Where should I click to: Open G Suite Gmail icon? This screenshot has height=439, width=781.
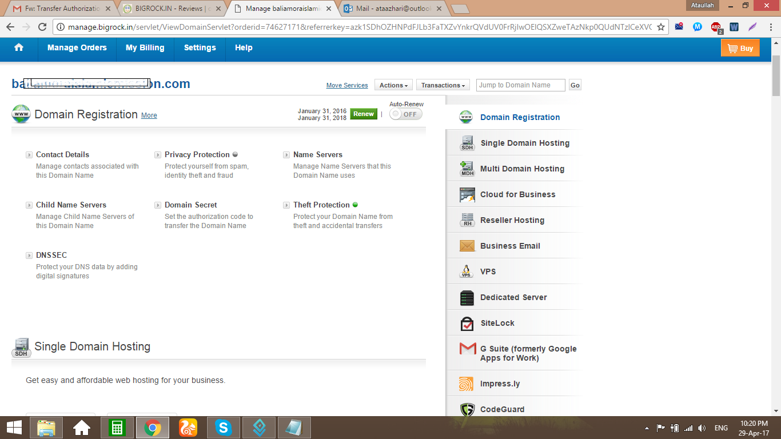(467, 349)
